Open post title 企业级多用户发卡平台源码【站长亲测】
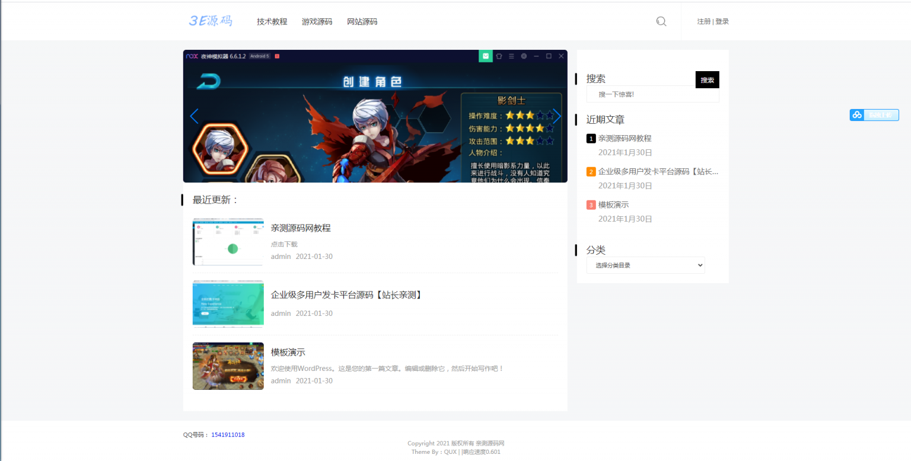Image resolution: width=911 pixels, height=461 pixels. tap(347, 294)
